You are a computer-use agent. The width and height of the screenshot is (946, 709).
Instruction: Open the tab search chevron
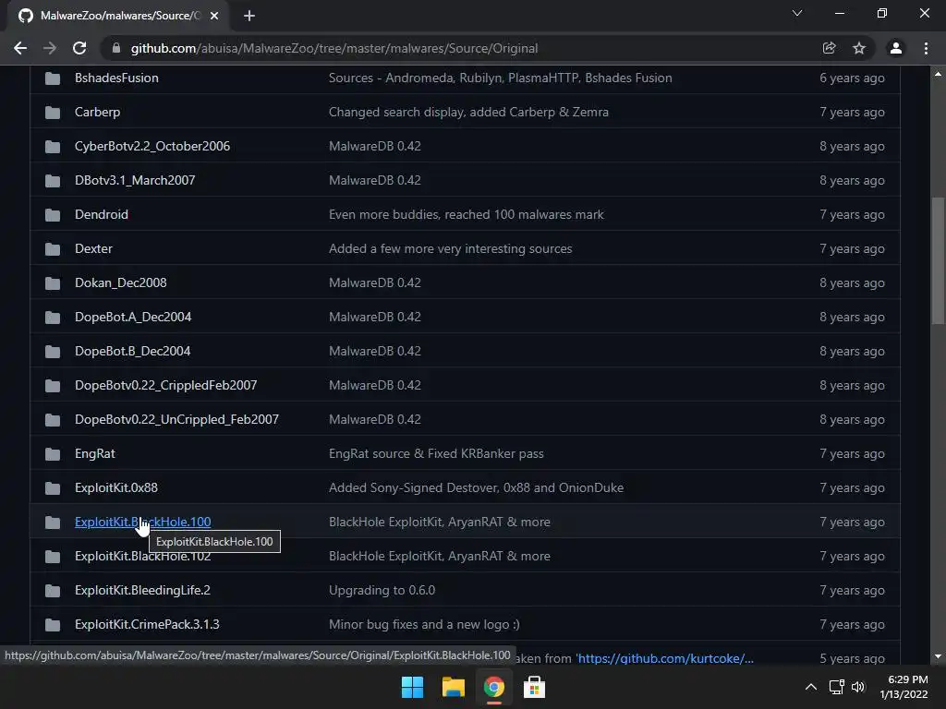click(797, 13)
